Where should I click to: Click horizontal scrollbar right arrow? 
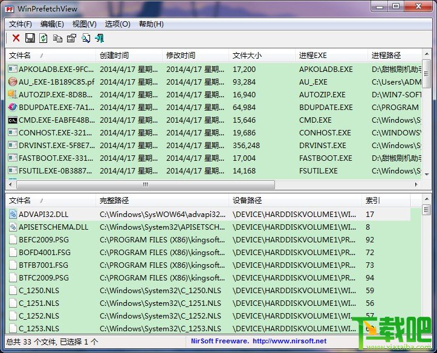[416, 184]
